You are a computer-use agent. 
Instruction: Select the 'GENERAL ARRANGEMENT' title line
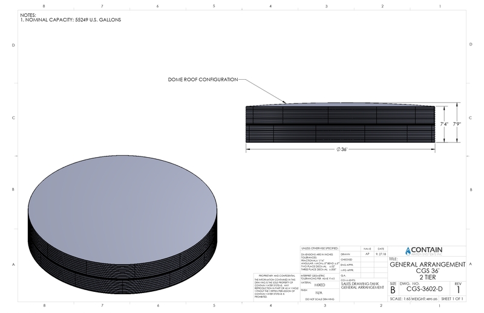(428, 265)
